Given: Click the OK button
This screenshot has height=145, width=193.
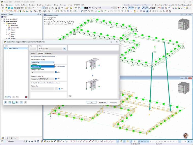Looking at the screenshot, I should click(92, 103).
